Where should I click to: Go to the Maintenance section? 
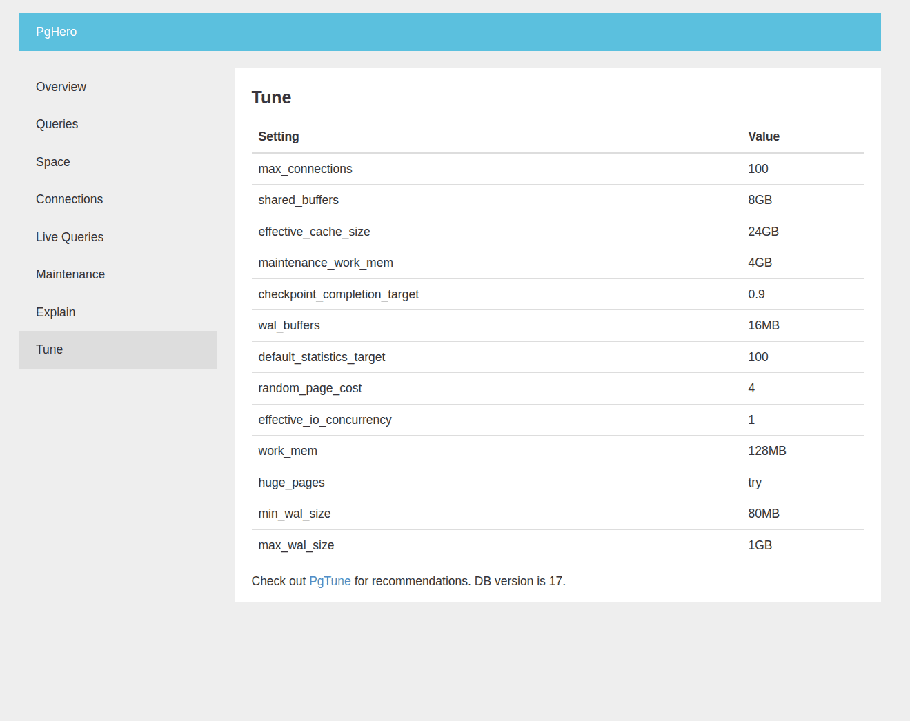click(x=70, y=274)
